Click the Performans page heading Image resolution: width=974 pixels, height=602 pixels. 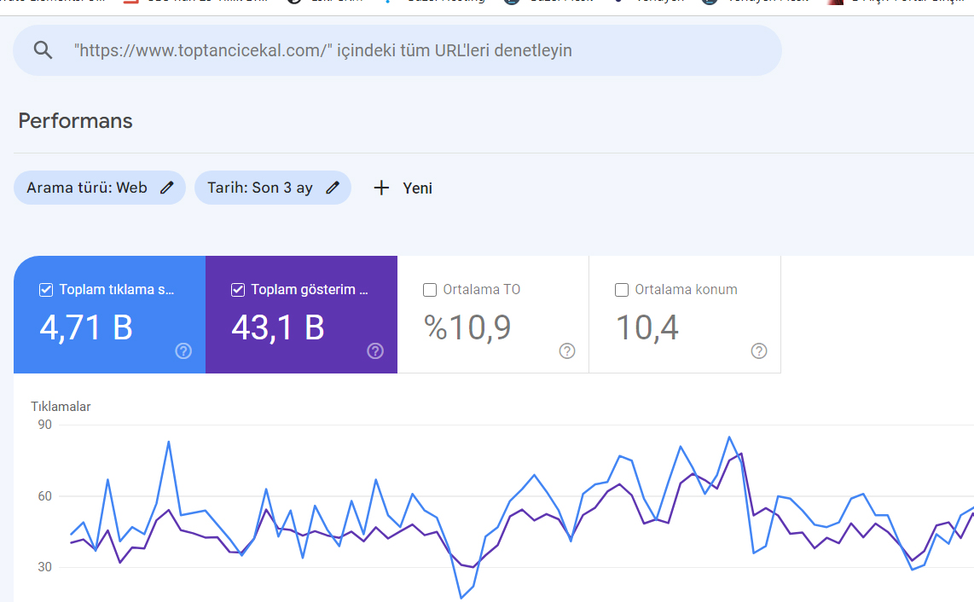click(75, 120)
